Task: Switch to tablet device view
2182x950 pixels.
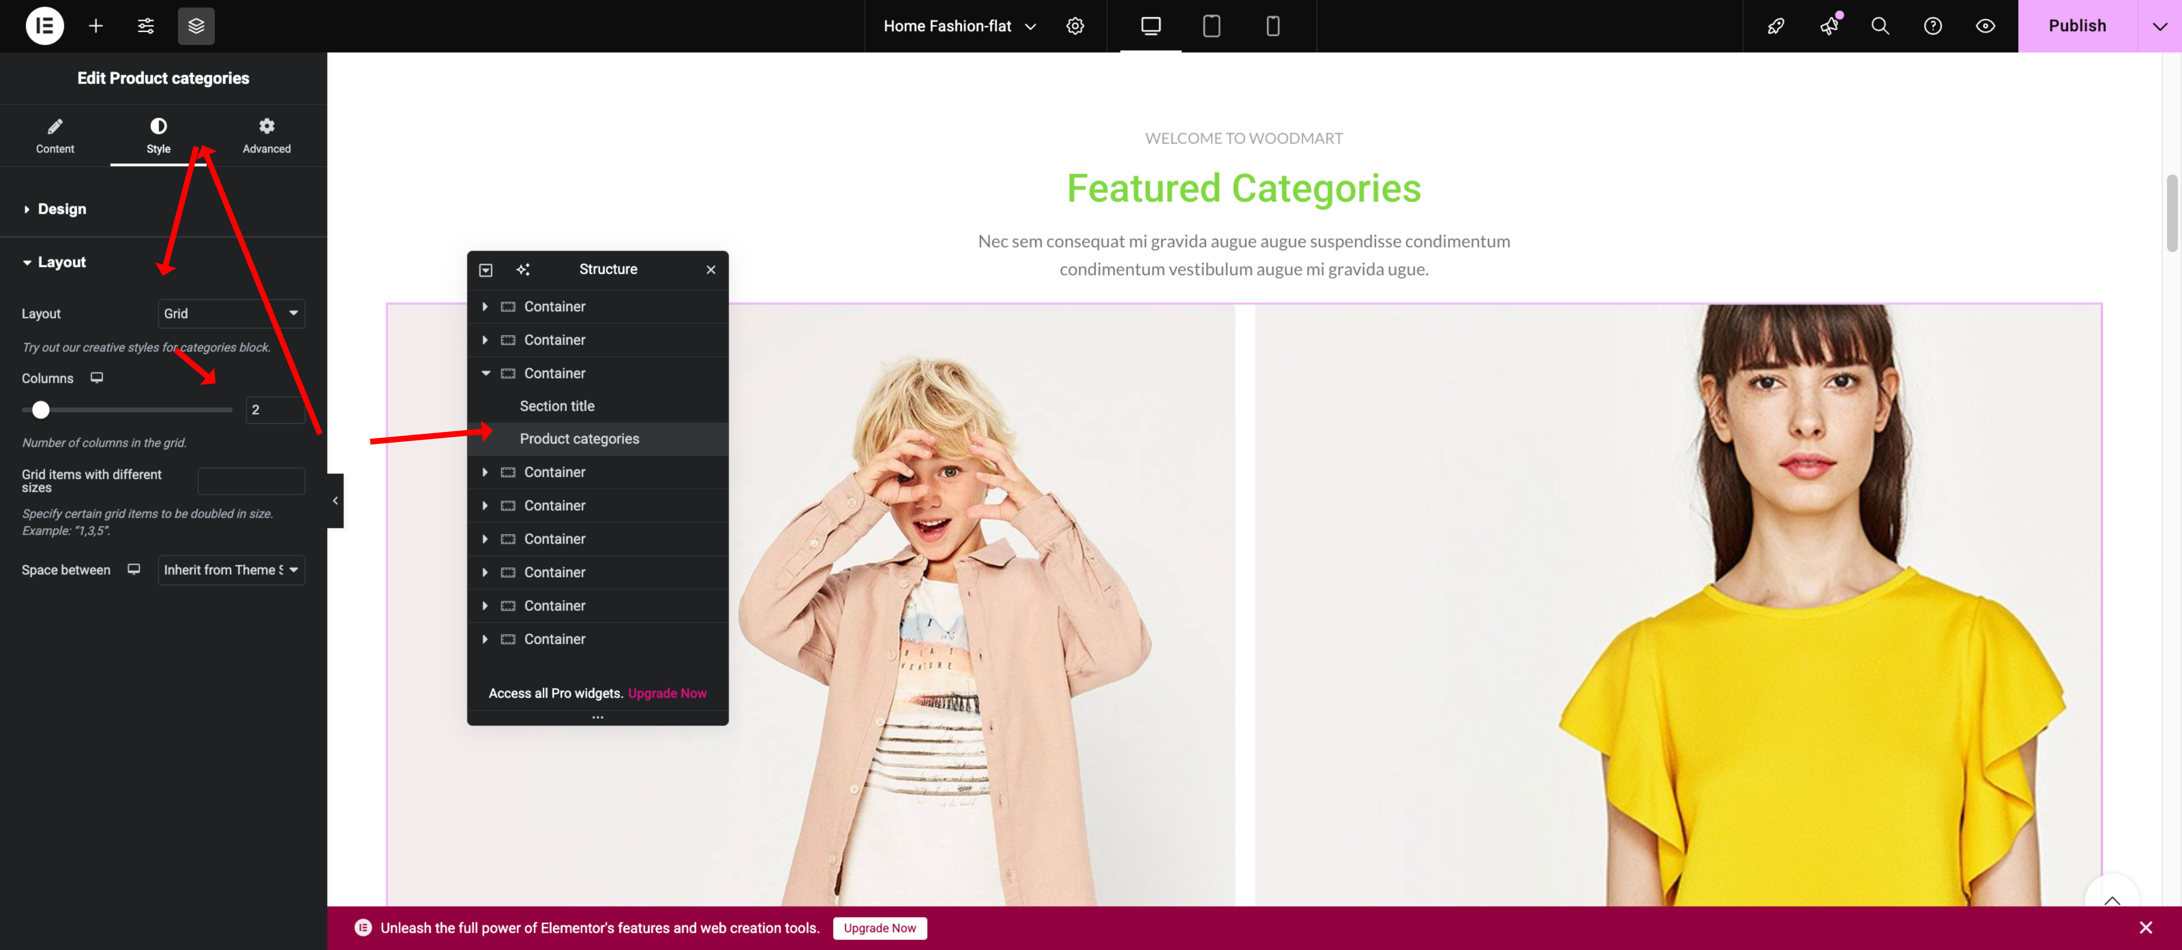Action: pos(1211,26)
